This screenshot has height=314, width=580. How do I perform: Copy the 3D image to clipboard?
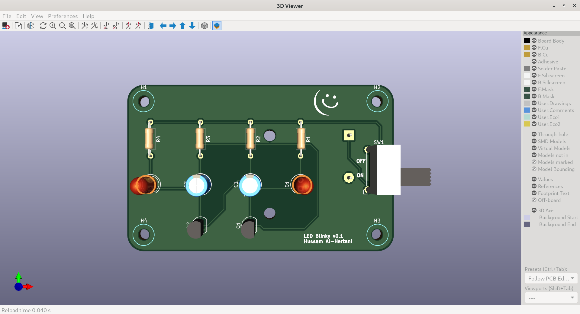click(x=18, y=26)
